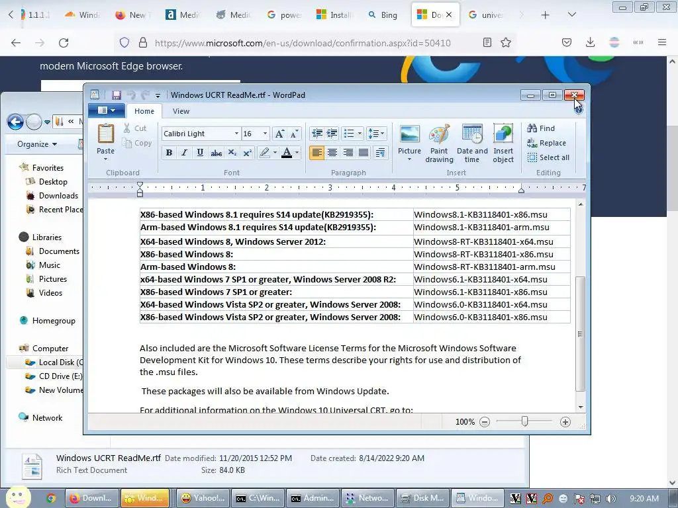Open the Disk Management taskbar button
The image size is (678, 508).
pyautogui.click(x=422, y=498)
